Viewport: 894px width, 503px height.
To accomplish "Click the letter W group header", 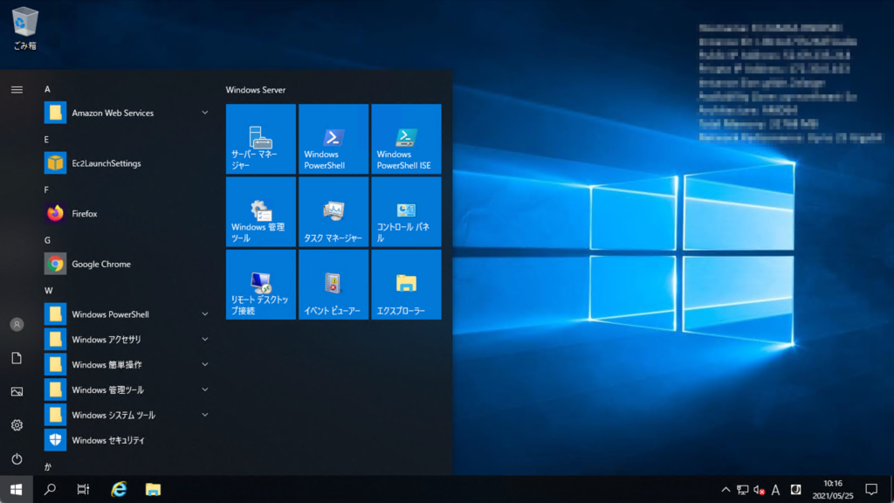I will click(49, 290).
